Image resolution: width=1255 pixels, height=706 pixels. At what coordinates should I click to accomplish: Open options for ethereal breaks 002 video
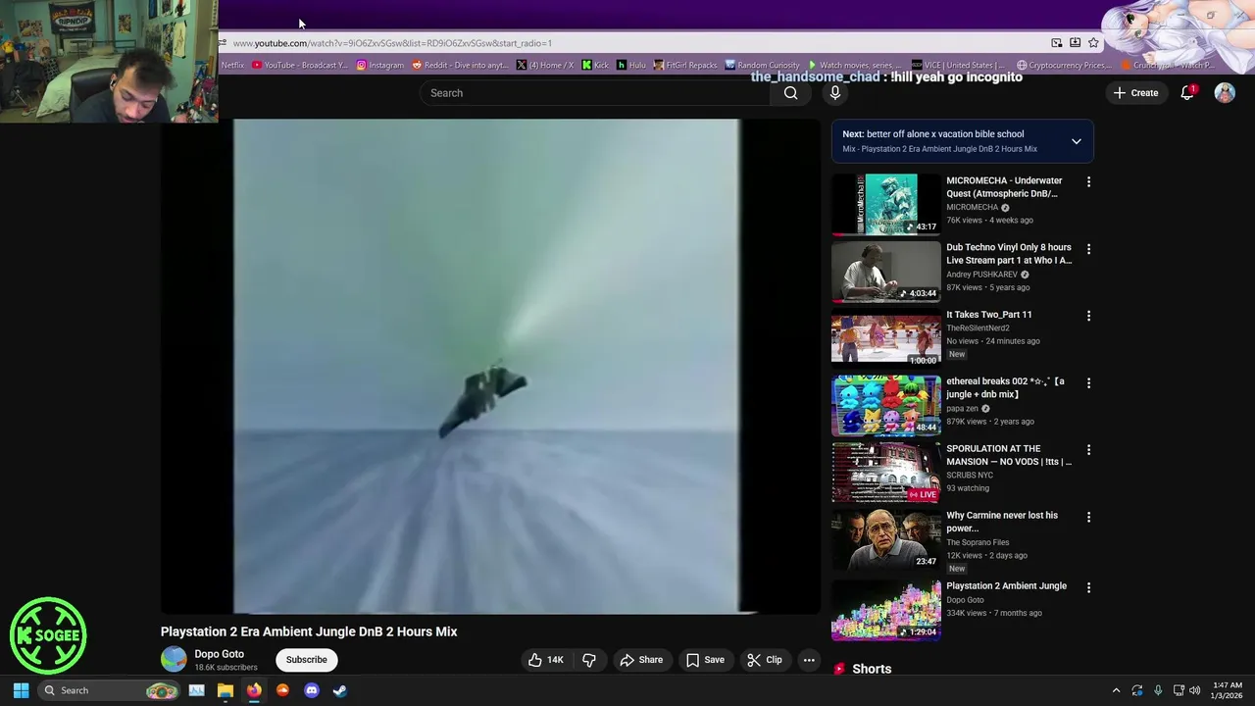(1088, 382)
